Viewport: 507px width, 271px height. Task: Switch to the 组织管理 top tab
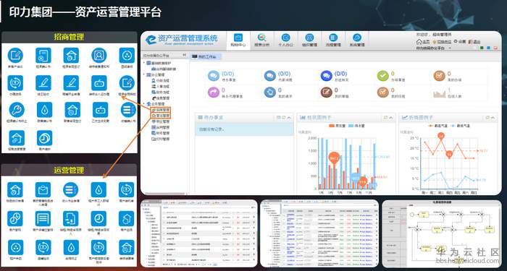click(x=309, y=40)
